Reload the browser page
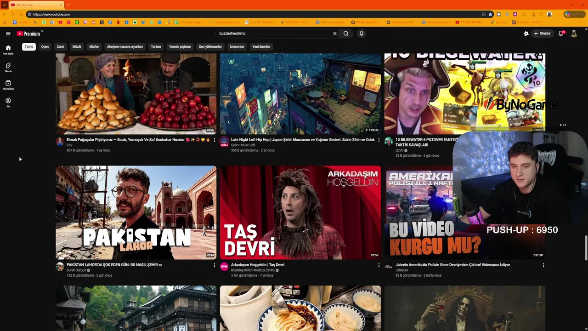 pos(13,14)
